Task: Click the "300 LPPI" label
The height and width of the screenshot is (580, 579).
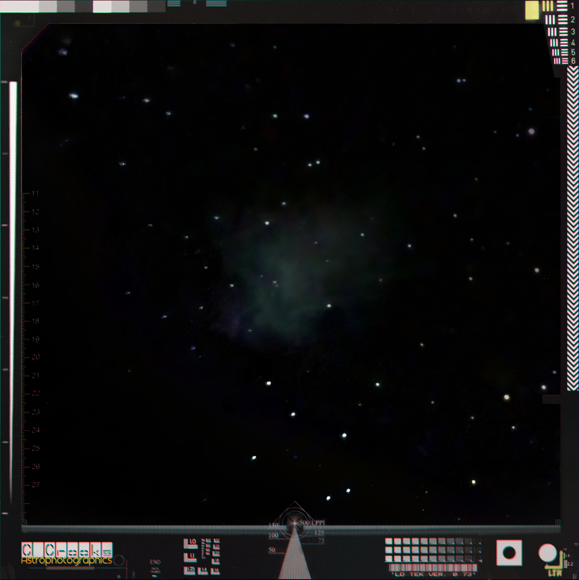Action: pyautogui.click(x=313, y=523)
